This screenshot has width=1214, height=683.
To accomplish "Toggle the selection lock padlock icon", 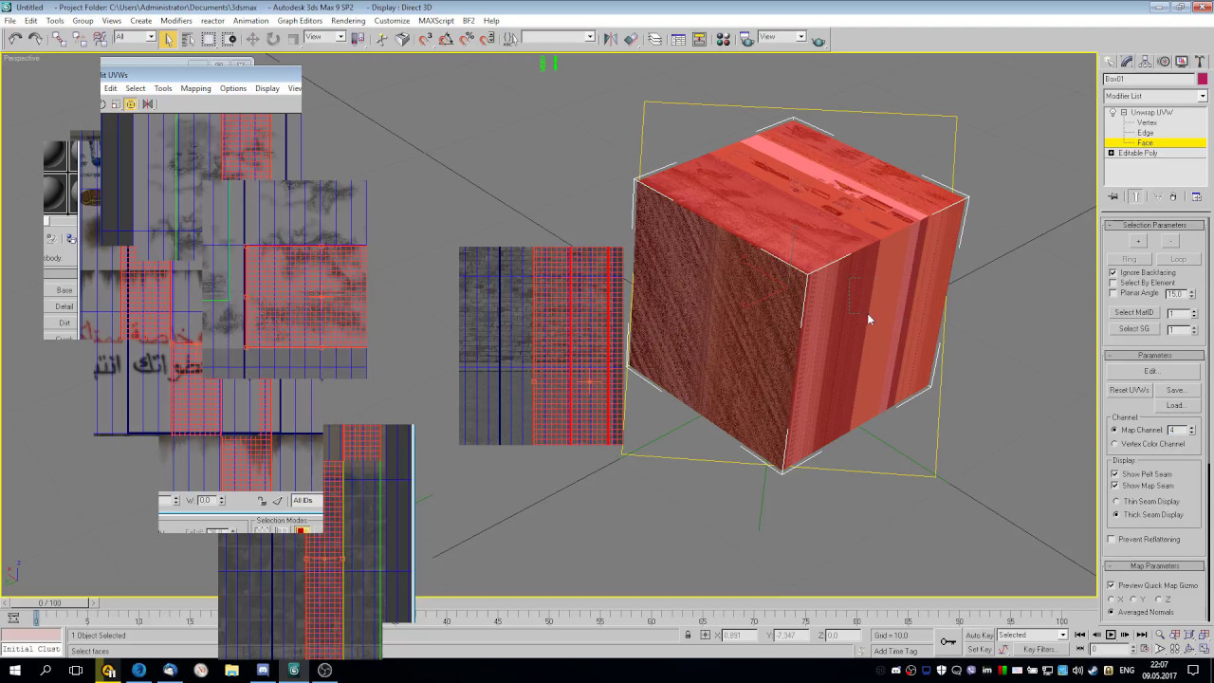I will pyautogui.click(x=690, y=635).
